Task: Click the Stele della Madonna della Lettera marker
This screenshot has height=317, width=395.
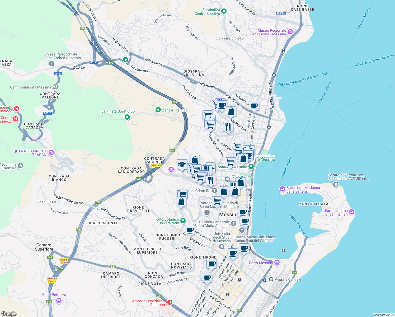Action: [282, 189]
